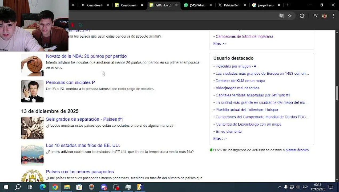
Task: Open Microsoft Store from taskbar
Action: coord(79,187)
